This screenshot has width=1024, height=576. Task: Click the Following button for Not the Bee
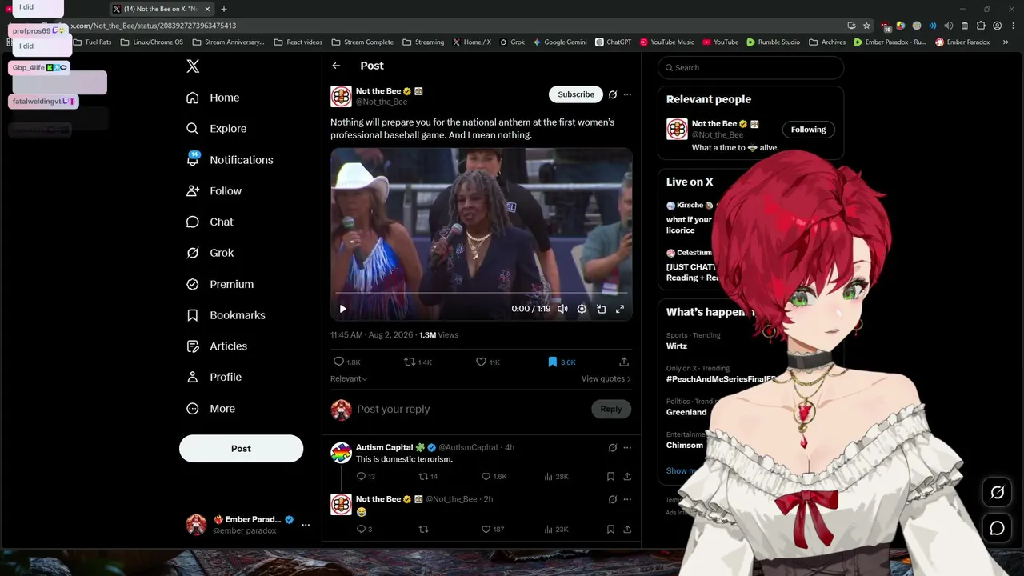[808, 130]
